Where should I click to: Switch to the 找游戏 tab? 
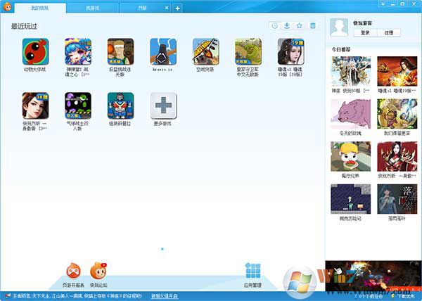94,8
